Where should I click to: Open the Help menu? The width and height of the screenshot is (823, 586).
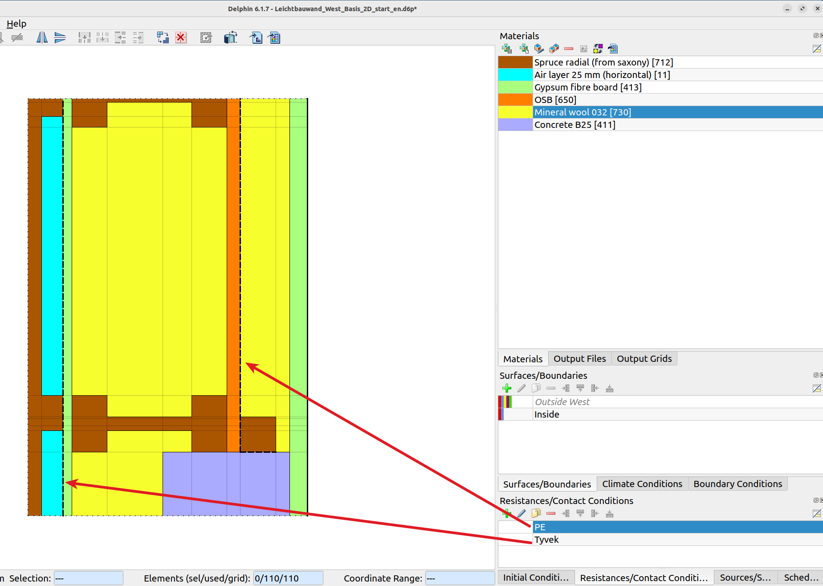coord(16,24)
